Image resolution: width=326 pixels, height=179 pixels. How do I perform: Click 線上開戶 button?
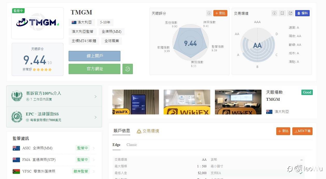coord(95,56)
